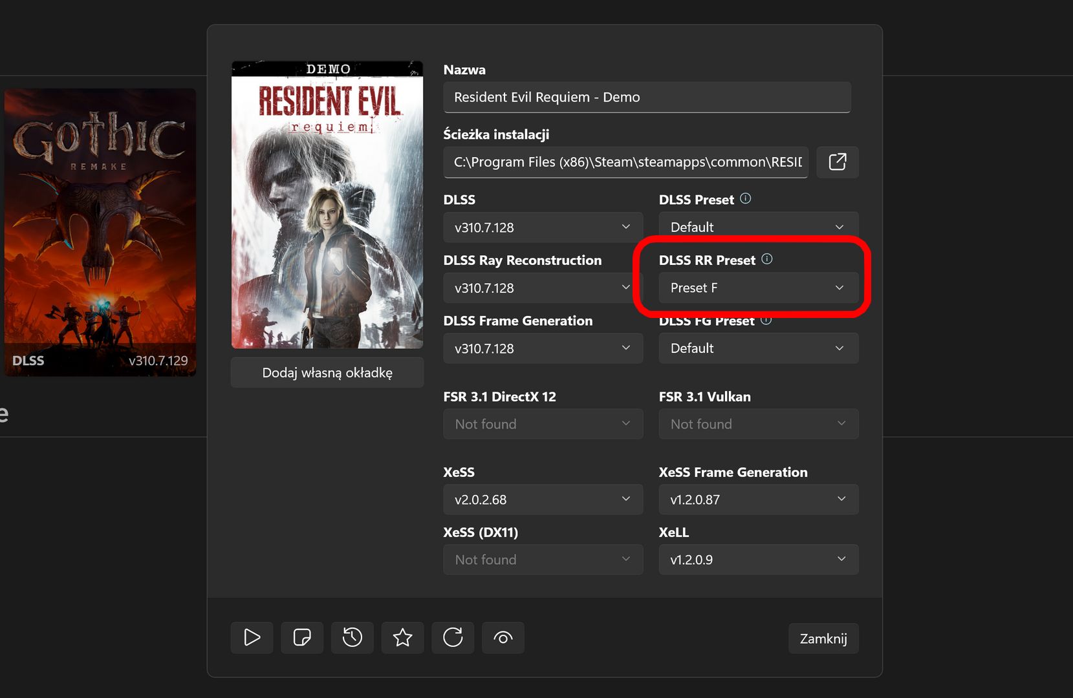Click the Dodaj własną okładkę button
The width and height of the screenshot is (1073, 698).
[327, 372]
